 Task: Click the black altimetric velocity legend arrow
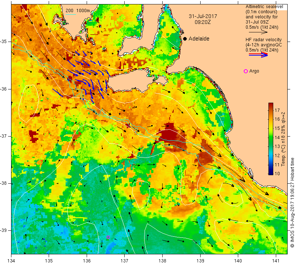click(258, 32)
